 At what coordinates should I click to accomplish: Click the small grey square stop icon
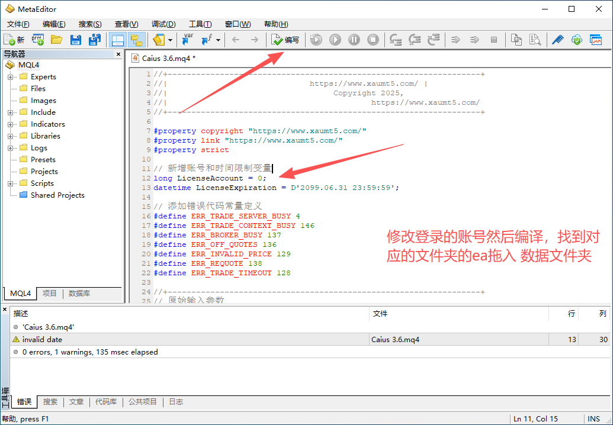[494, 40]
